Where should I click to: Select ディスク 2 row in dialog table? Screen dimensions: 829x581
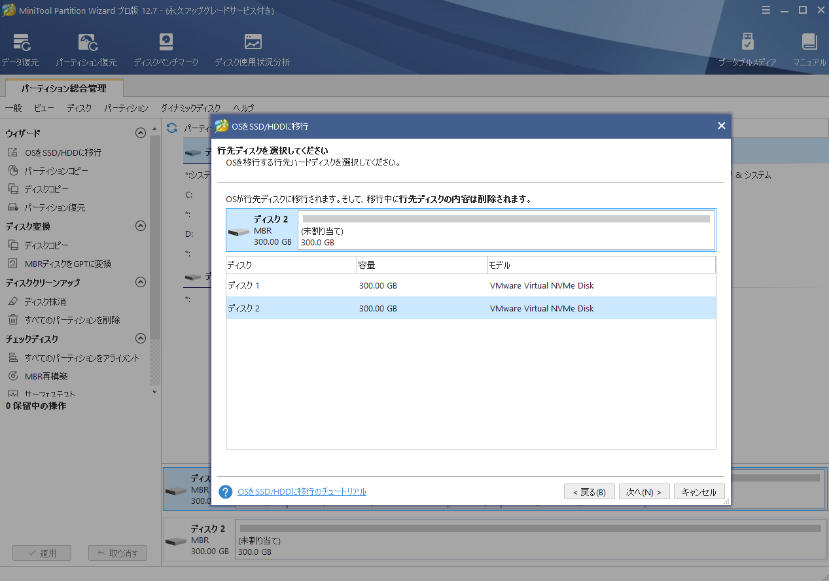pyautogui.click(x=471, y=308)
